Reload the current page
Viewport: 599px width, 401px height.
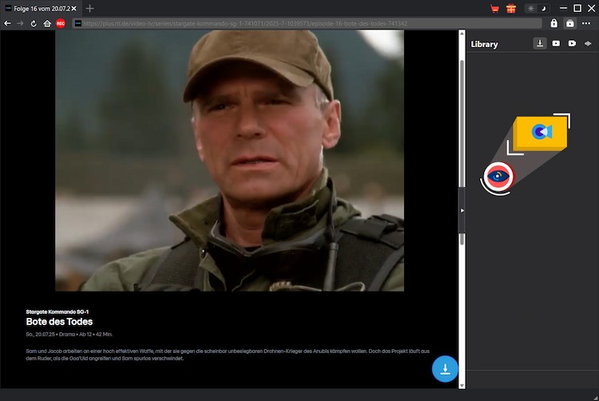pos(34,24)
